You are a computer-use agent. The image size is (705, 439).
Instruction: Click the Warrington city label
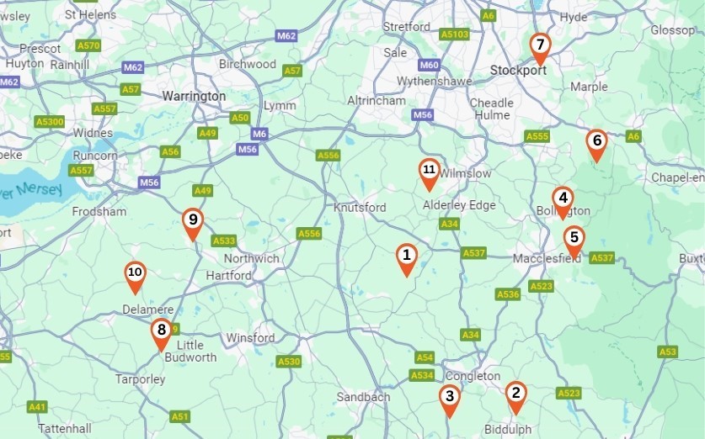tap(194, 96)
